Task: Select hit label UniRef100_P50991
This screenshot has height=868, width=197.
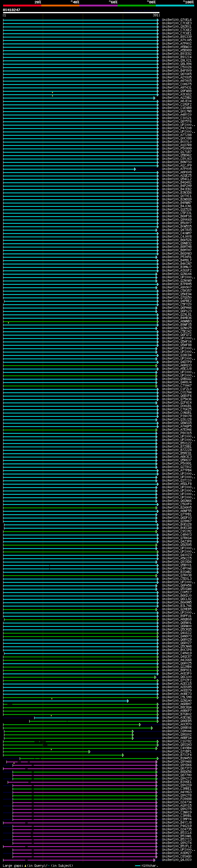Action: pyautogui.click(x=177, y=464)
